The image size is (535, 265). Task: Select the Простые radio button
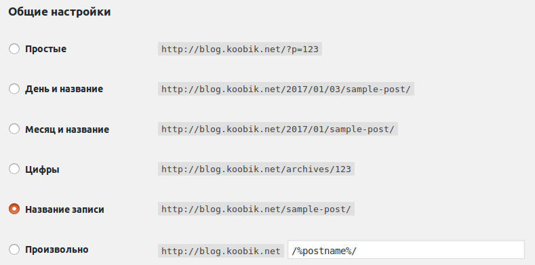(x=14, y=49)
